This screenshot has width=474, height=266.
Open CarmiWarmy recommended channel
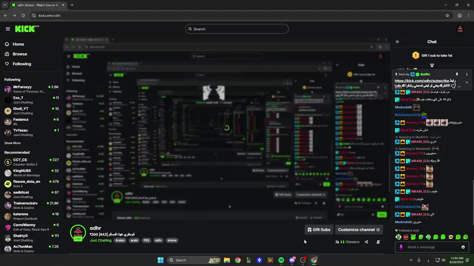point(31,227)
